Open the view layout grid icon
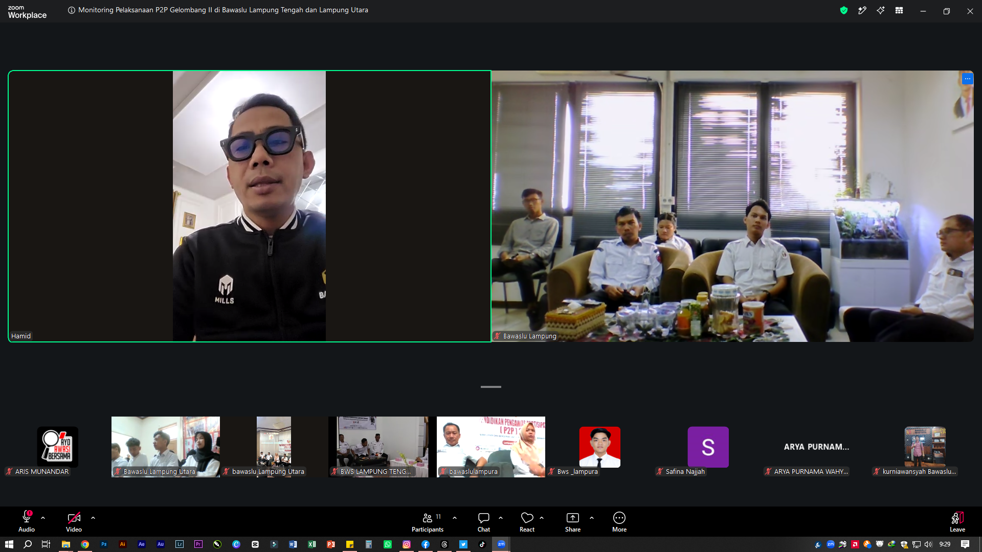 click(899, 10)
